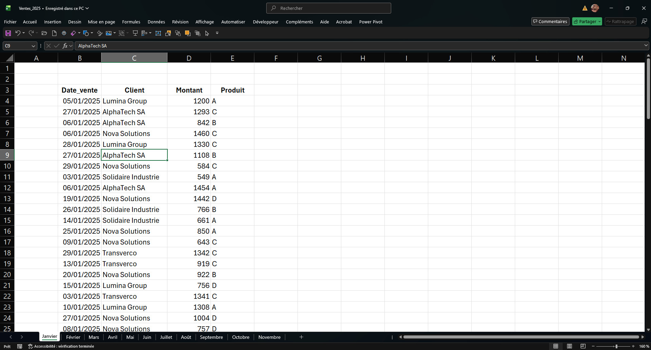This screenshot has width=651, height=350.
Task: Click the insert picture icon
Action: 109,33
